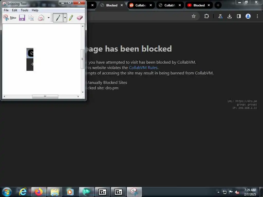263x197 pixels.
Task: Click muted volume tray icon
Action: coord(237,192)
